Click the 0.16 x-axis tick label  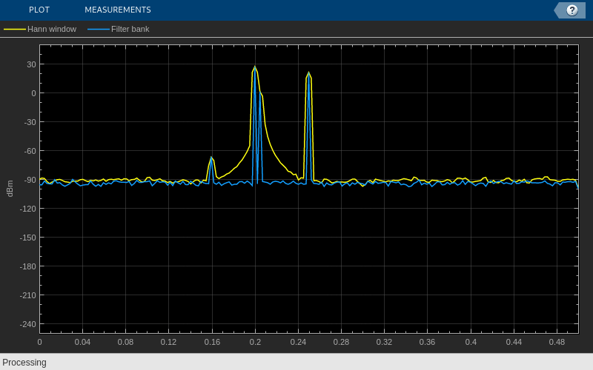point(212,342)
